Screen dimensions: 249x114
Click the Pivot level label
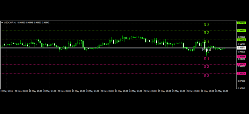coord(206,50)
